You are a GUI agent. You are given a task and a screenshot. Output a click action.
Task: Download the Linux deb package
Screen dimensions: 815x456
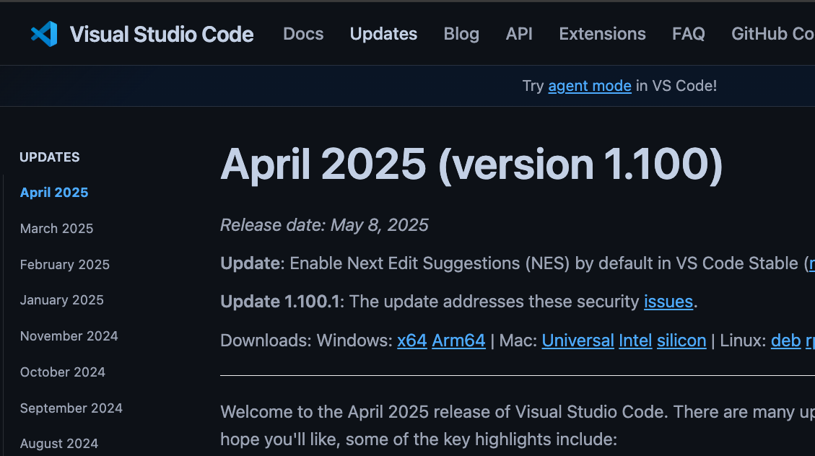coord(786,341)
